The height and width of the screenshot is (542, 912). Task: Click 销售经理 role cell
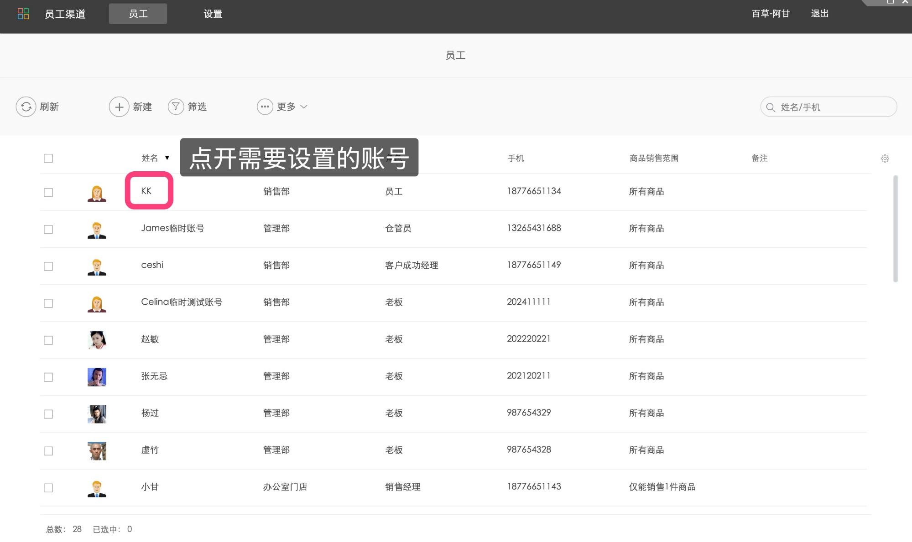point(402,487)
